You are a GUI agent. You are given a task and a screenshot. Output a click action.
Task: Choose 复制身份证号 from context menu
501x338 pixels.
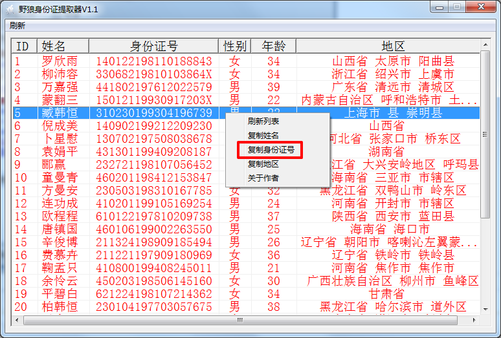tap(271, 149)
